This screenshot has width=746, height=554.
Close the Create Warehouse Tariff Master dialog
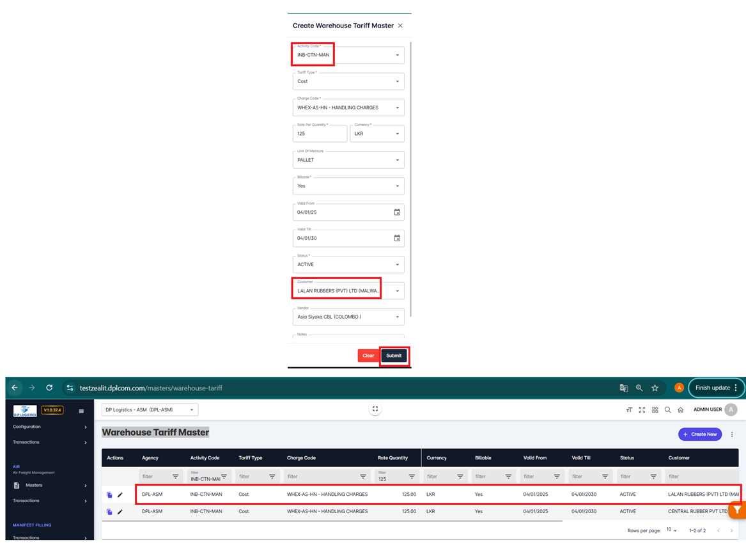[x=400, y=26]
